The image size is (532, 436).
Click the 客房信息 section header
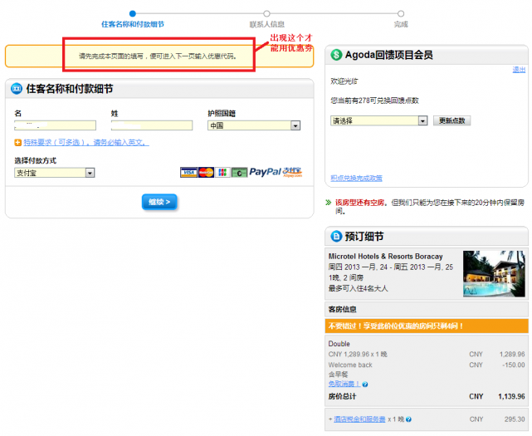(x=427, y=309)
